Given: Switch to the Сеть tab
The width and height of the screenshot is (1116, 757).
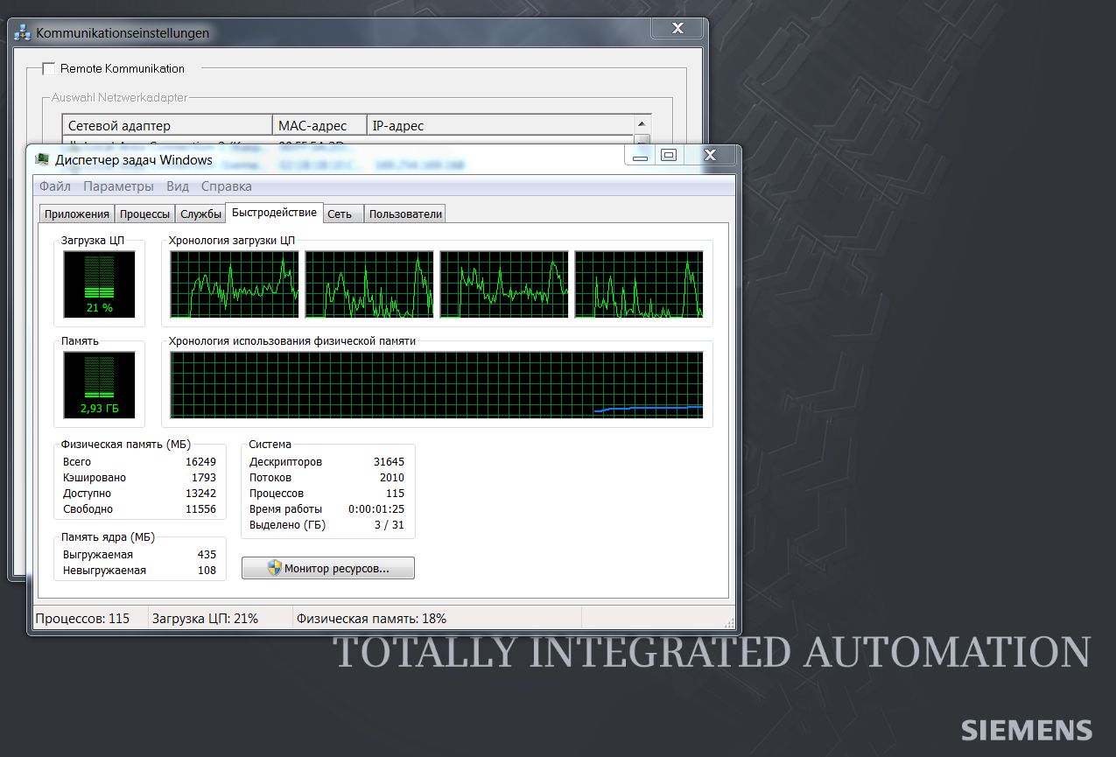Looking at the screenshot, I should 340,214.
